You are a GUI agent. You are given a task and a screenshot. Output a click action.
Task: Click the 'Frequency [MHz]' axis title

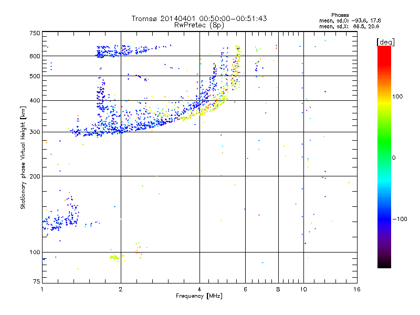pos(199,296)
